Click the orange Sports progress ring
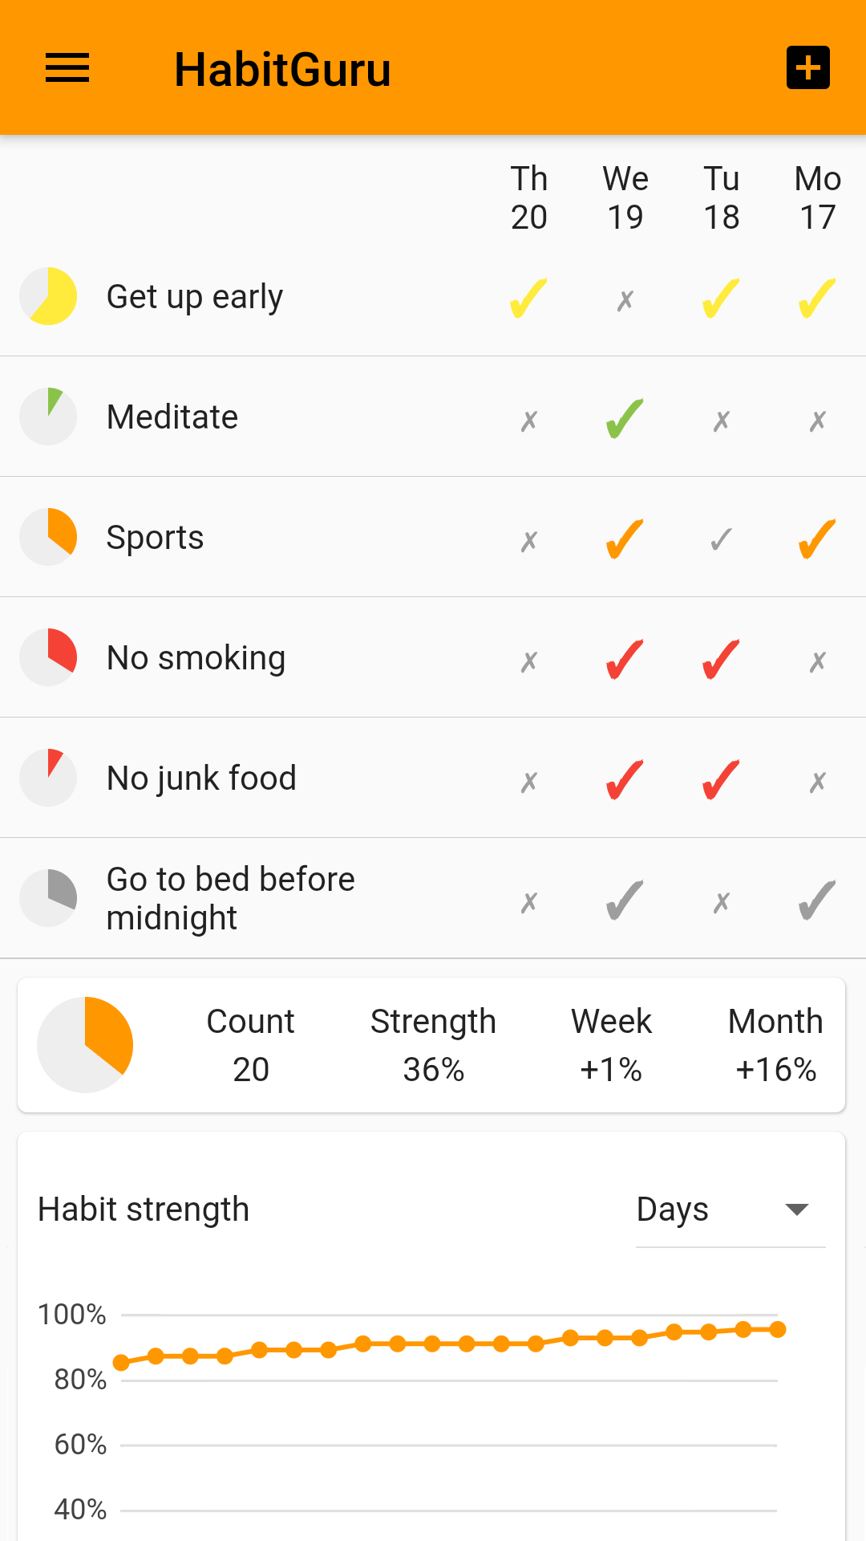866x1541 pixels. (48, 537)
